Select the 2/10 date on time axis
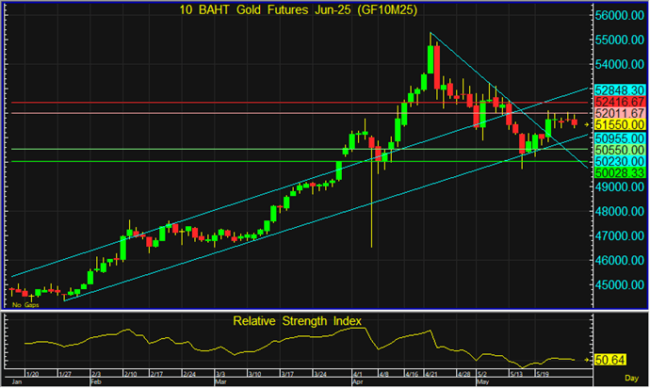 click(x=132, y=374)
